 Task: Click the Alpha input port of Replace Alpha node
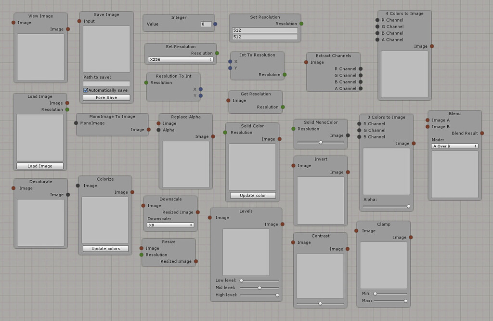click(x=159, y=130)
